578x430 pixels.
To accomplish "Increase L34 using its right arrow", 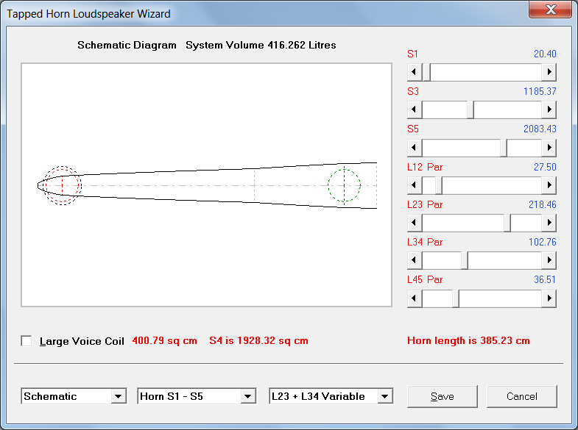I will (549, 260).
